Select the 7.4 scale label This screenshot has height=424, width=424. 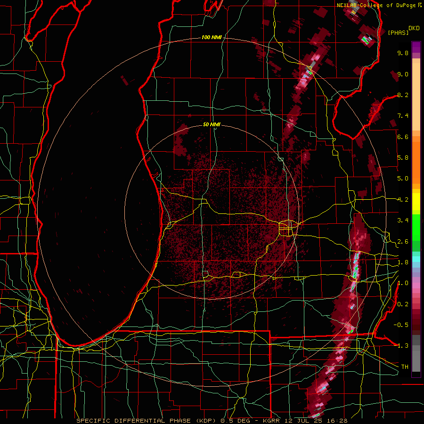403,116
